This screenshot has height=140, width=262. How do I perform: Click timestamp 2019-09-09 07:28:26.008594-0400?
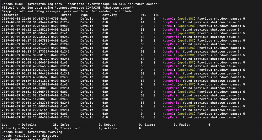point(30,107)
